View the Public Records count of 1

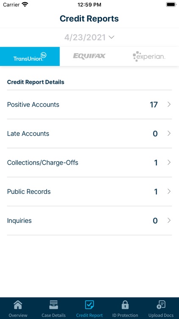(x=156, y=192)
